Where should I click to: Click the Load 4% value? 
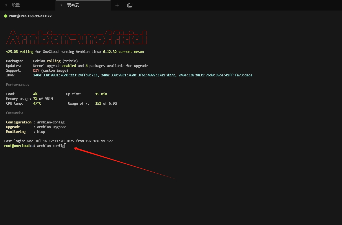35,94
